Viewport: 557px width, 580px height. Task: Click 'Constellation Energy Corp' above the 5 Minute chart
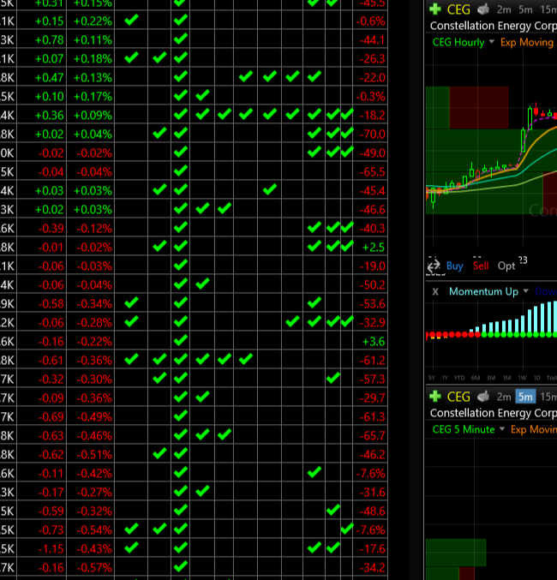point(494,413)
